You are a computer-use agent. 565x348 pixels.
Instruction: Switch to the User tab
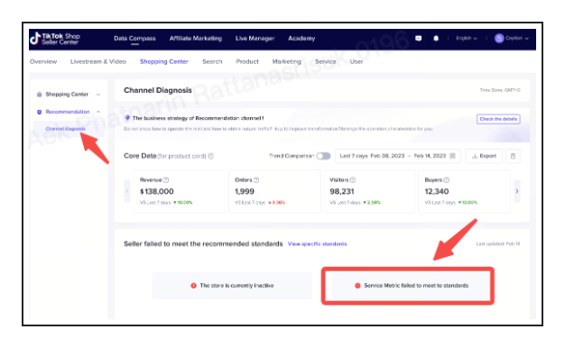coord(357,61)
